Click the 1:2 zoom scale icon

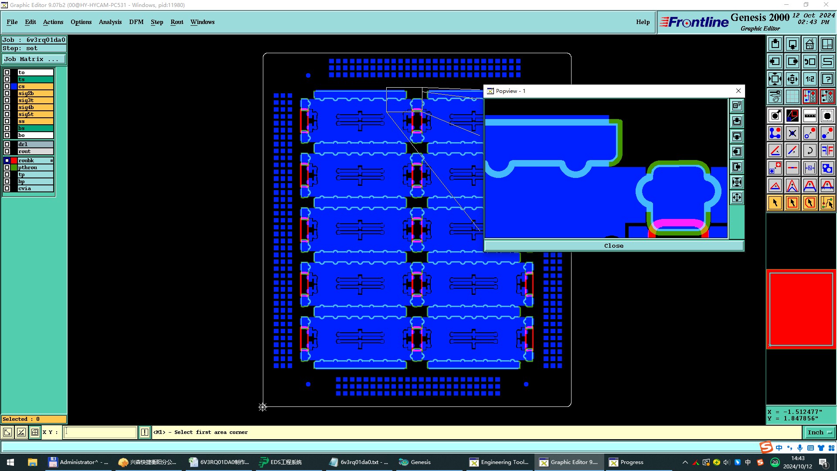click(x=810, y=79)
